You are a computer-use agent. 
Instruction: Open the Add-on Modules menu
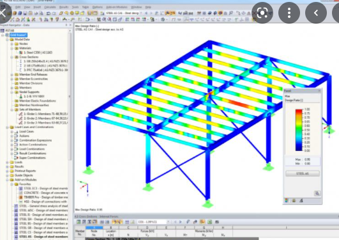tap(117, 7)
